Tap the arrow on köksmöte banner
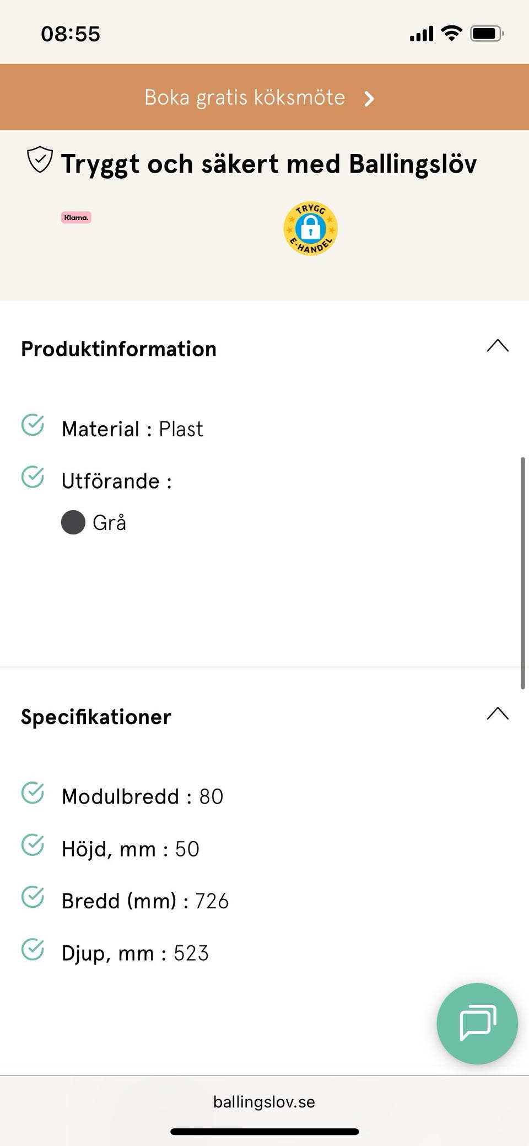529x1146 pixels. click(369, 99)
